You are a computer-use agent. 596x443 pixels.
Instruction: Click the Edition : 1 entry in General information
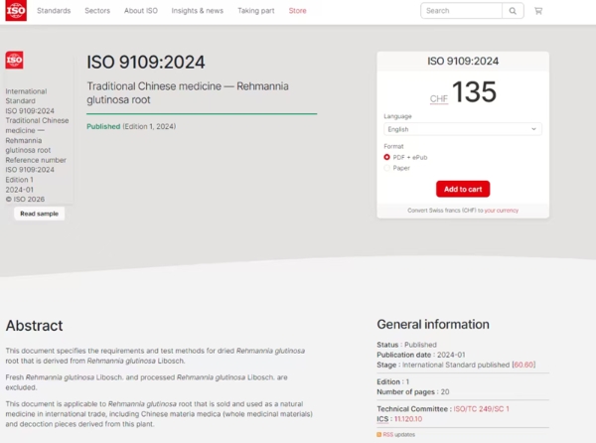(x=393, y=381)
